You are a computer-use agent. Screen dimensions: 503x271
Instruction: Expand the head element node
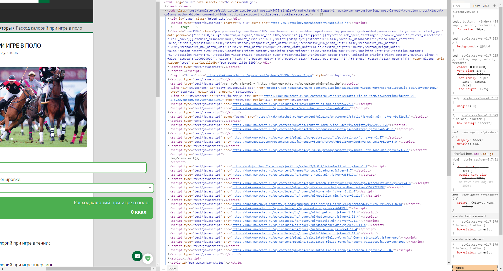166,6
